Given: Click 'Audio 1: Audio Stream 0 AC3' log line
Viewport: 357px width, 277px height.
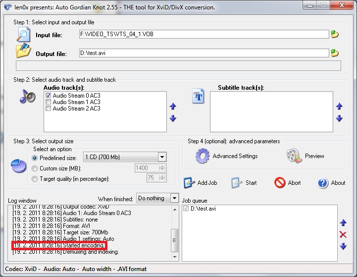Looking at the screenshot, I should 72,213.
